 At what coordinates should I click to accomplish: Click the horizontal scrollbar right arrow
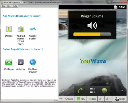point(57,101)
